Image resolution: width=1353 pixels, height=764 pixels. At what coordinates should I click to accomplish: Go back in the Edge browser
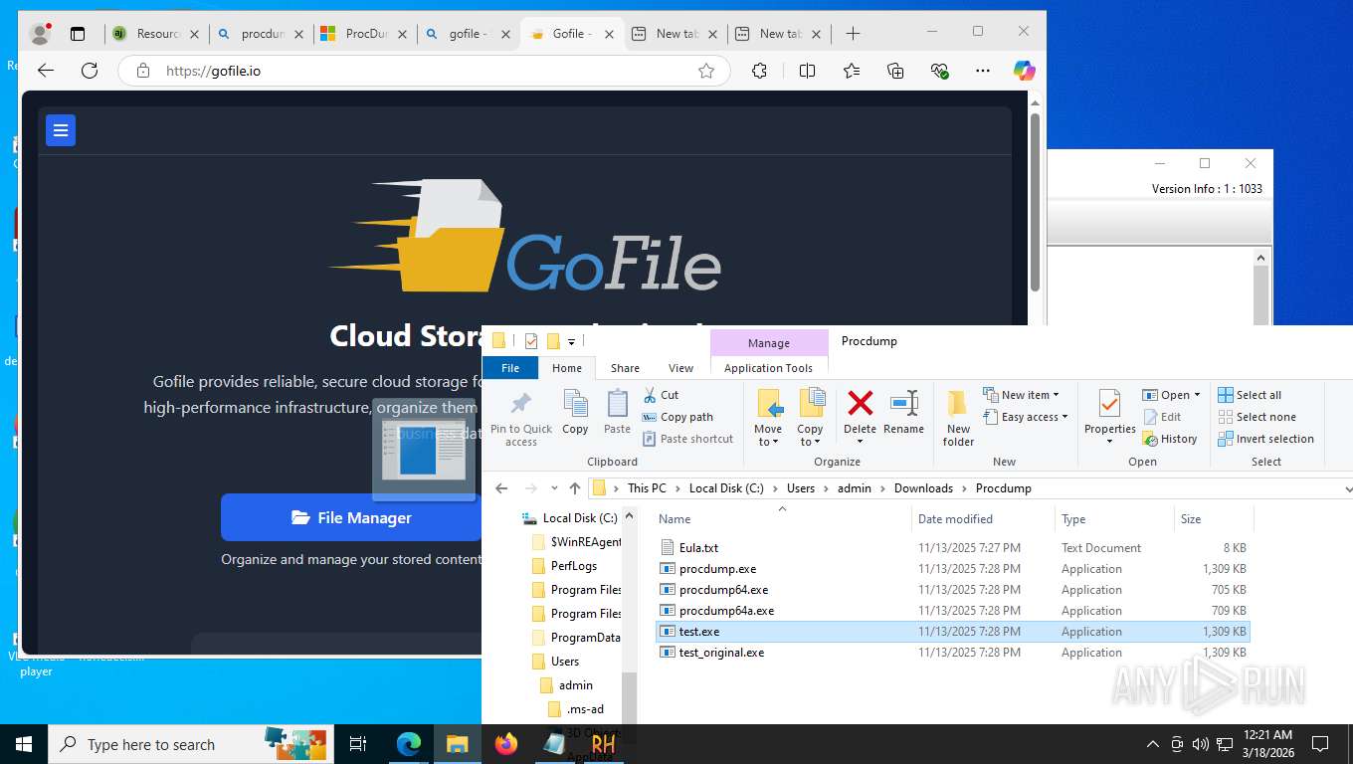coord(46,71)
